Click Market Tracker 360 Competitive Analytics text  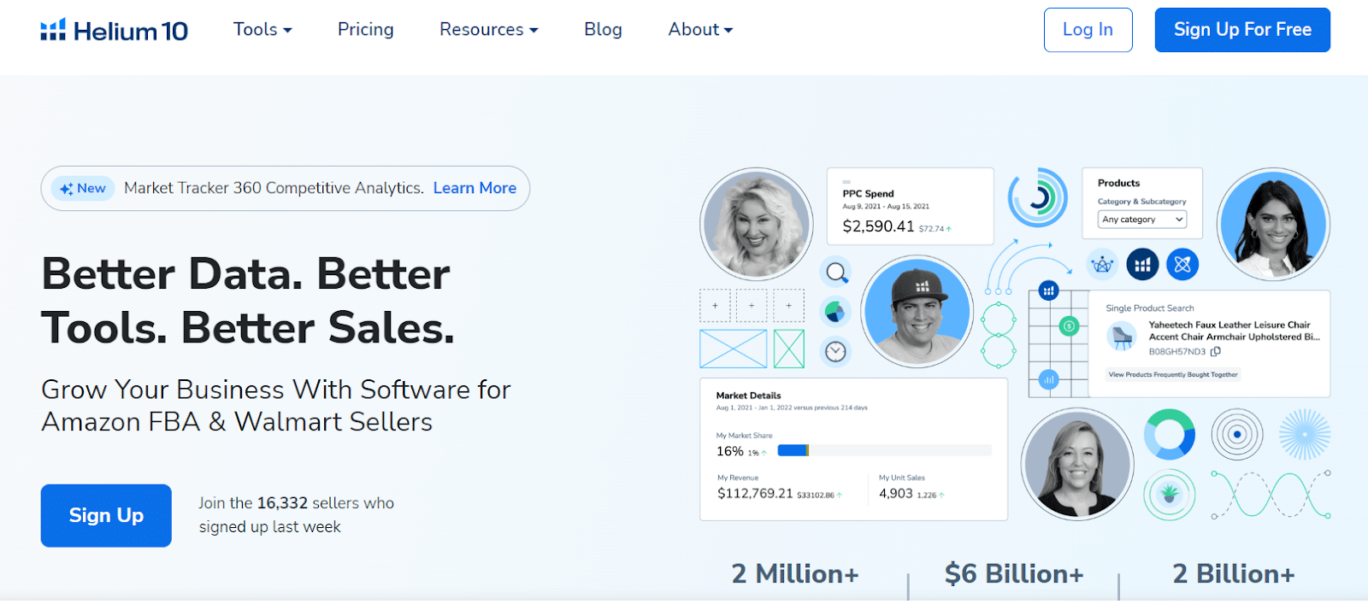click(x=274, y=188)
